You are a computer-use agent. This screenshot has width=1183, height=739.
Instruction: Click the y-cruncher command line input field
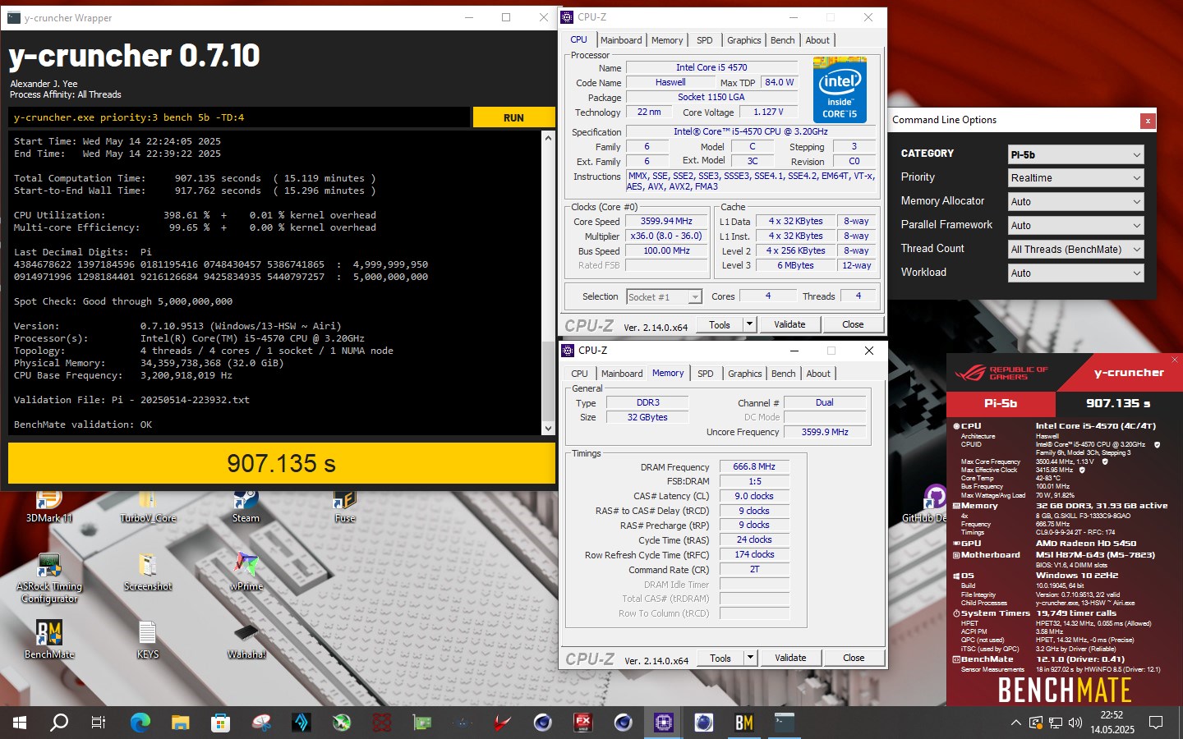pos(239,117)
